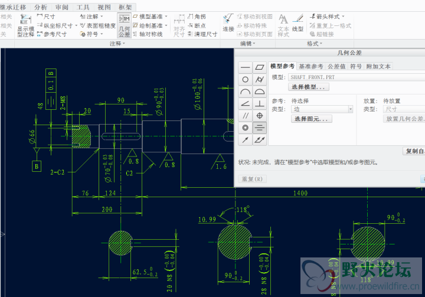Run the 清理尺寸 cleanup dimensions tool
This screenshot has height=297, width=425.
click(202, 34)
